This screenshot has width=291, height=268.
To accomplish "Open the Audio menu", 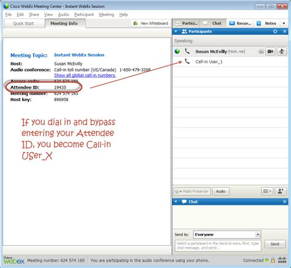I will point(63,15).
